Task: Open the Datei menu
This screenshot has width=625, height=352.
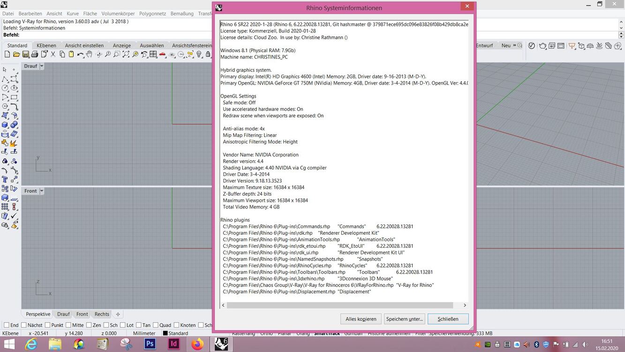Action: pos(8,14)
